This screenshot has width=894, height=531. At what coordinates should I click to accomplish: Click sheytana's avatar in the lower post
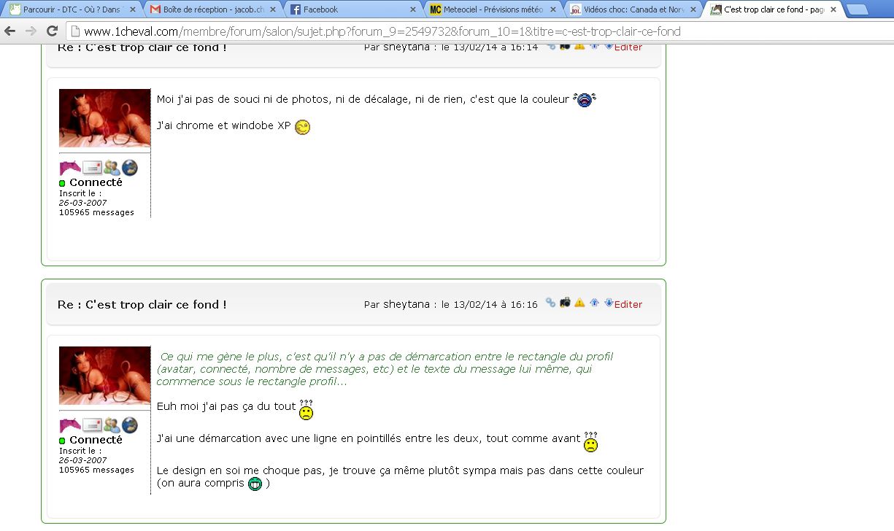pyautogui.click(x=104, y=376)
